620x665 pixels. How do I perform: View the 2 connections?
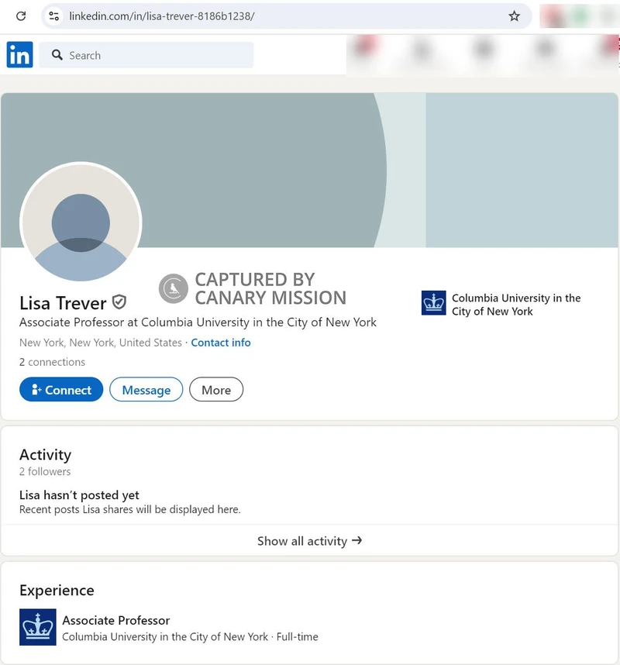52,362
